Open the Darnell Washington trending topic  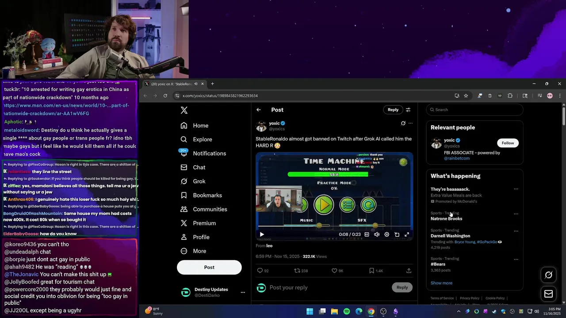point(450,236)
